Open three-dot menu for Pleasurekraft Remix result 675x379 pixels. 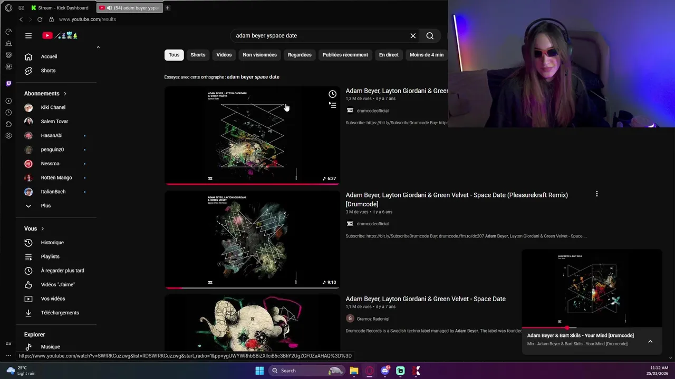click(x=596, y=194)
